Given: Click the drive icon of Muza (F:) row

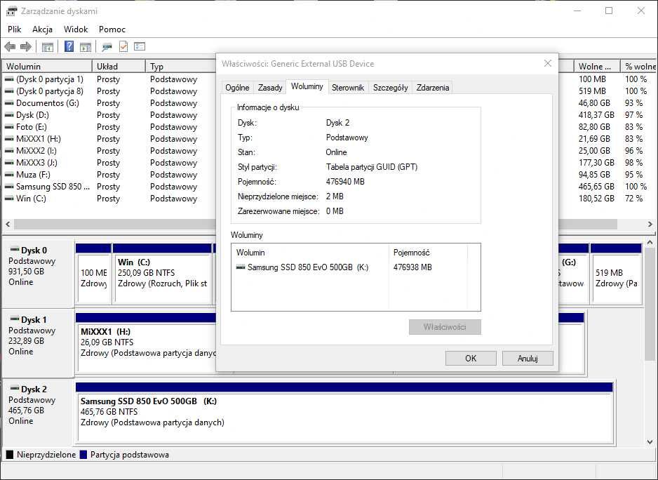Looking at the screenshot, I should coord(9,175).
